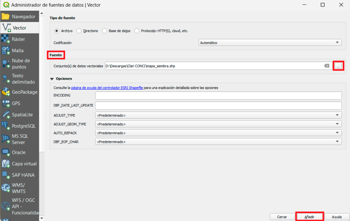Select the Directorio radio button
The width and height of the screenshot is (350, 221).
coord(79,31)
